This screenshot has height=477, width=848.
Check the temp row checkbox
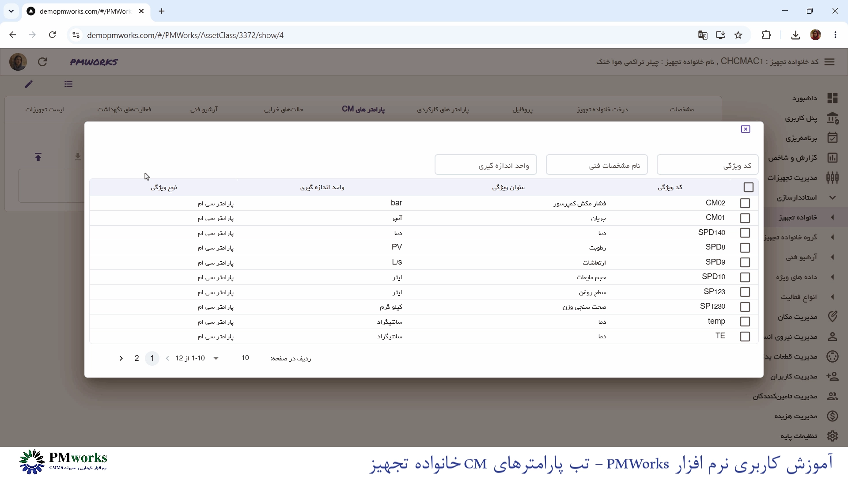(x=745, y=322)
